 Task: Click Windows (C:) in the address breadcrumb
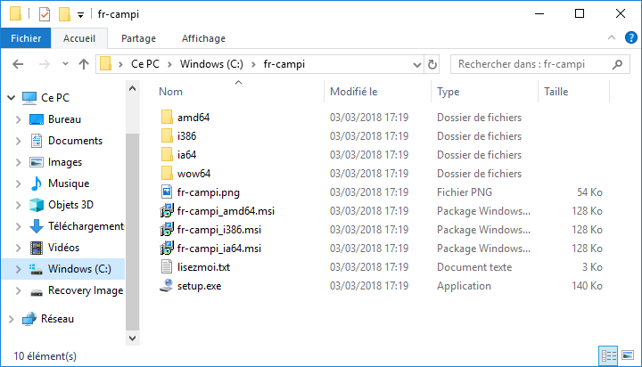tap(211, 64)
